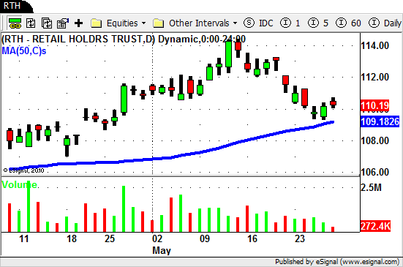The image size is (403, 267).
Task: Click the red 110.19 last price label
Action: click(x=374, y=105)
